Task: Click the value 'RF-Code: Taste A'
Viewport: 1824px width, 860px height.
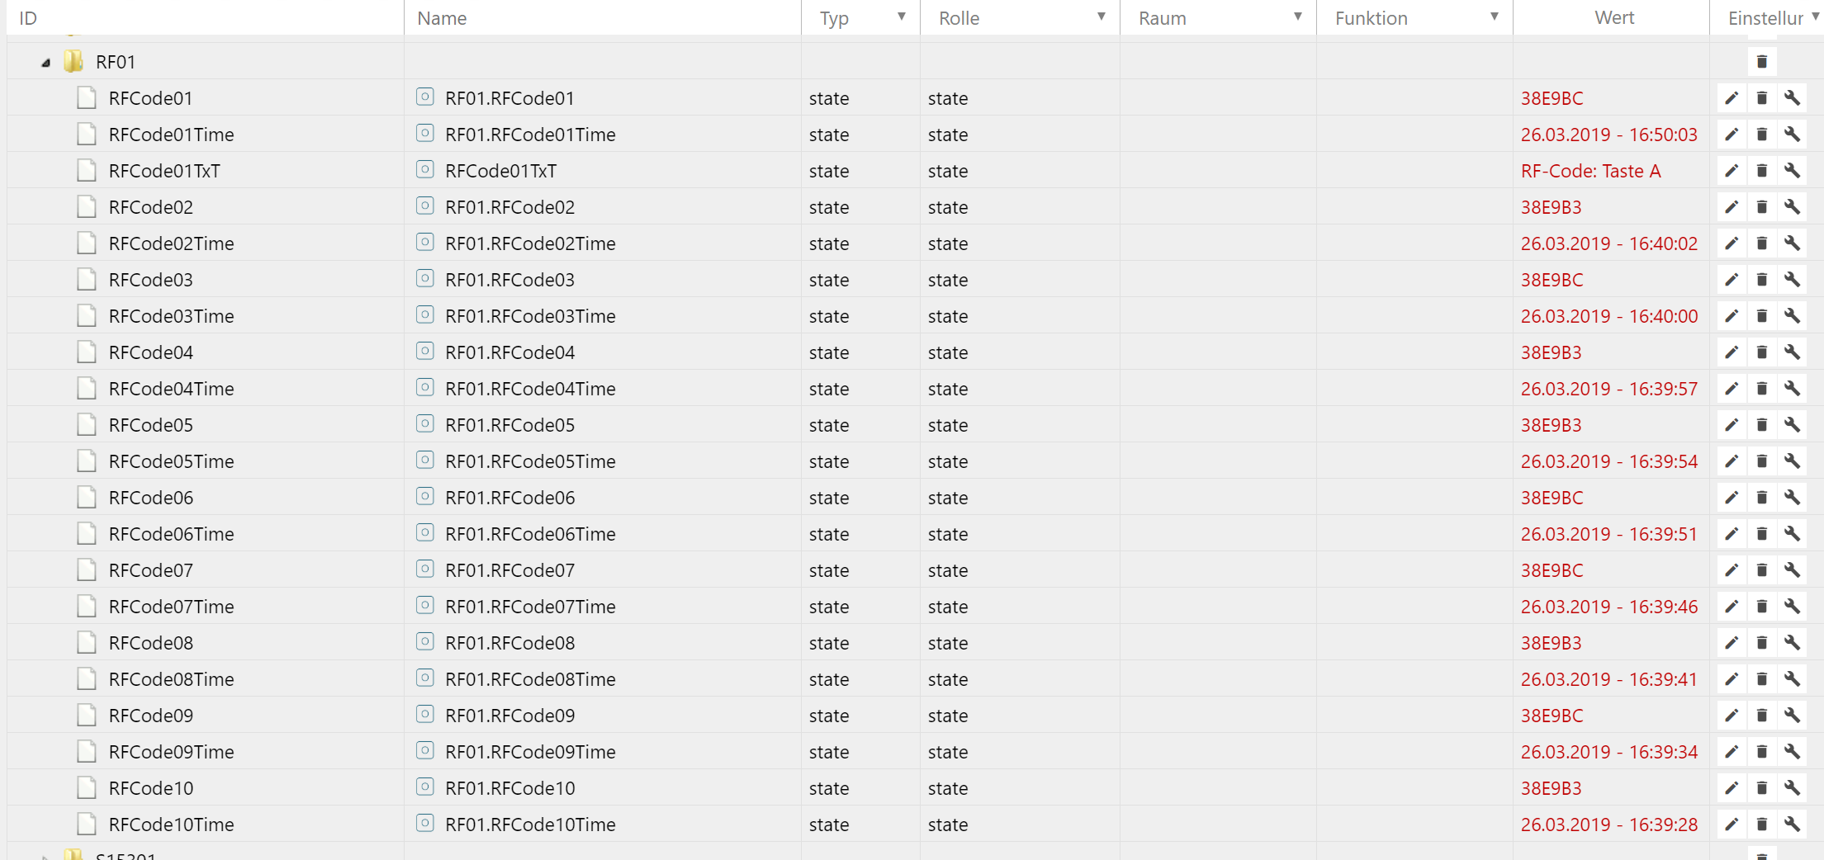Action: [x=1590, y=171]
